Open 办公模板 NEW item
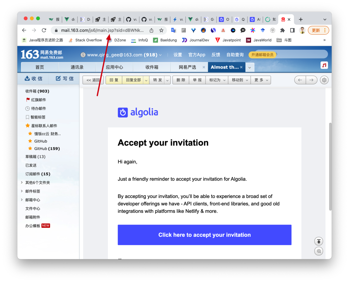Image resolution: width=349 pixels, height=282 pixels. (37, 226)
